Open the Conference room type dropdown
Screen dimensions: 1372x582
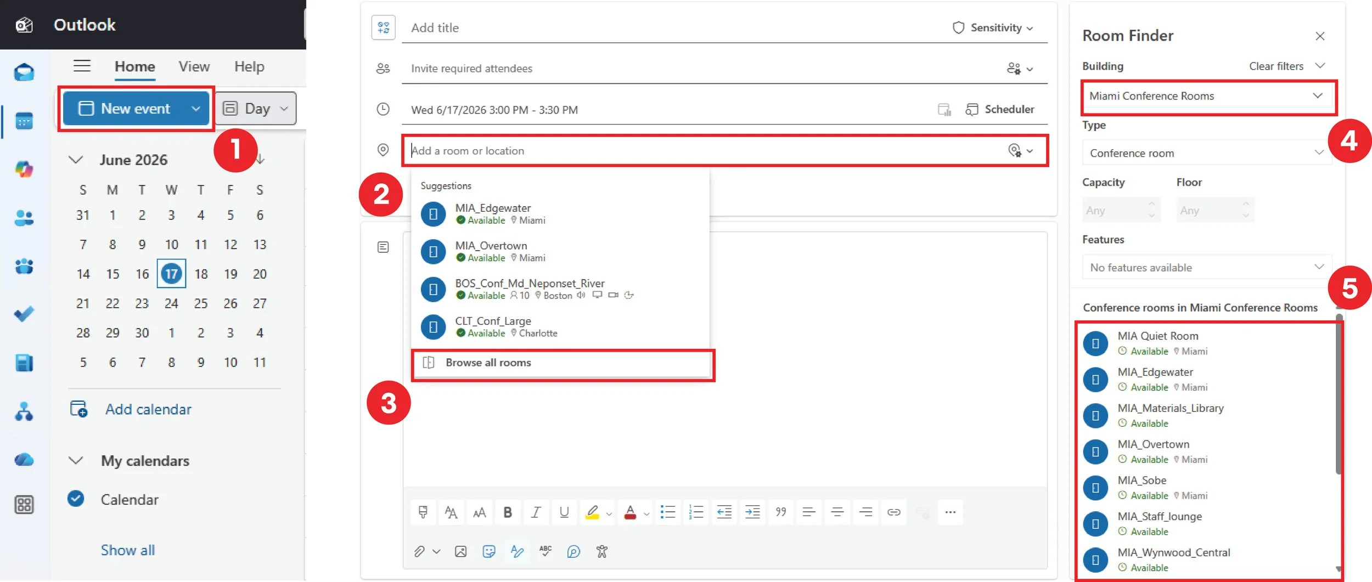[x=1207, y=153]
